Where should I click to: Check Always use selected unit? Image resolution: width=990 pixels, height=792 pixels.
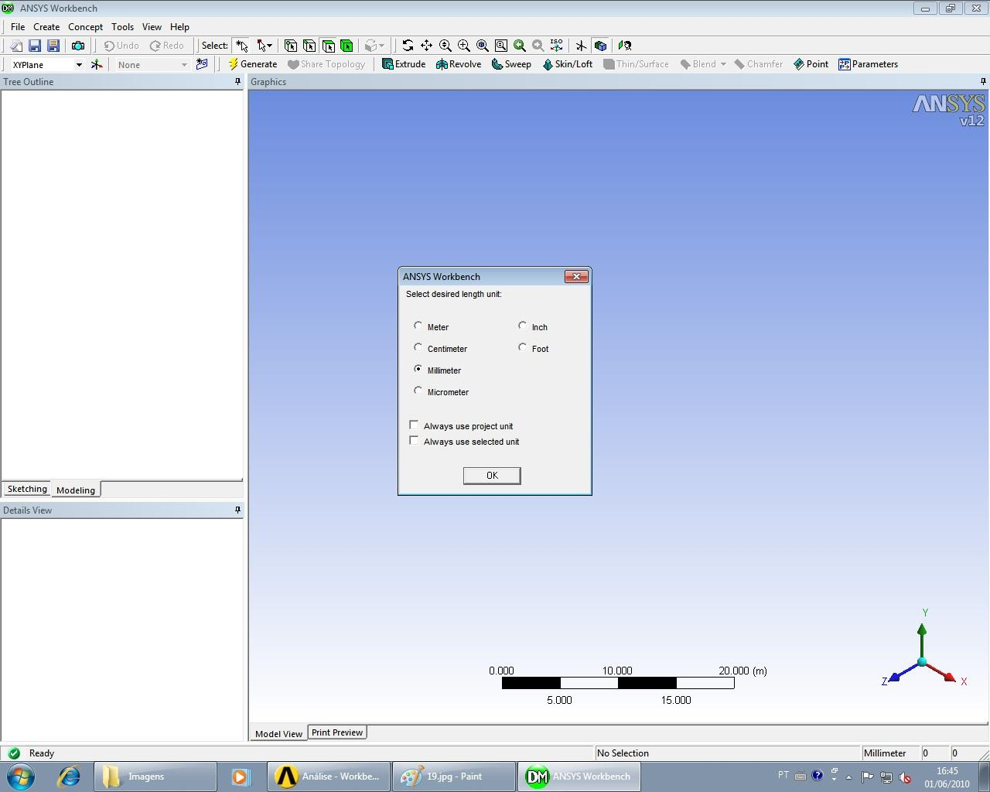tap(414, 440)
